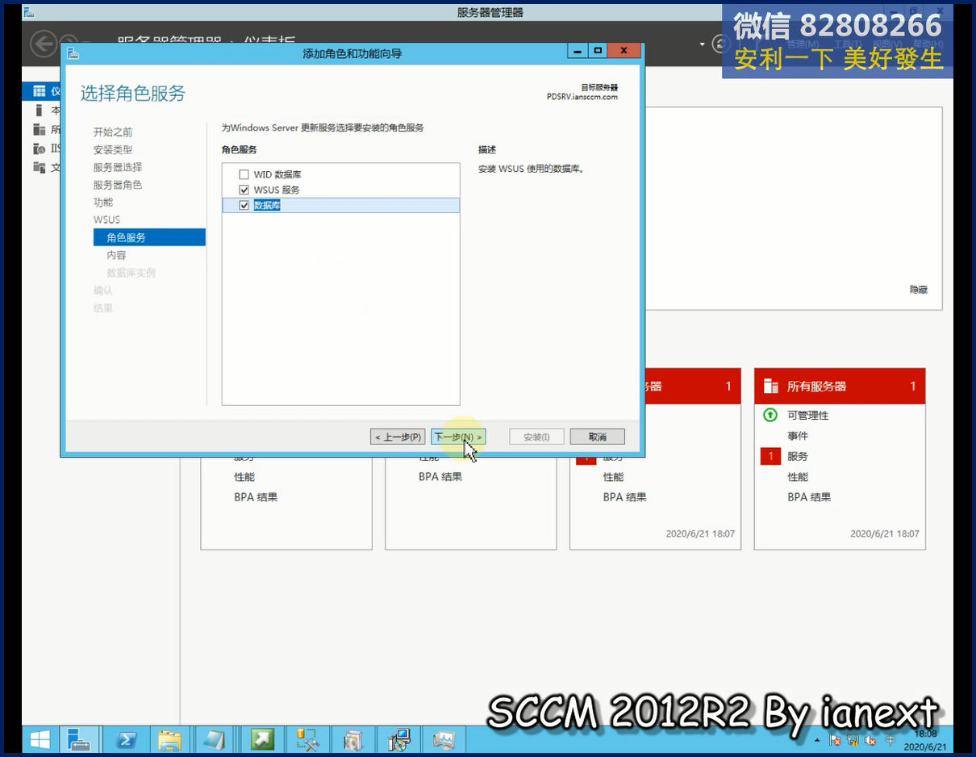Image resolution: width=976 pixels, height=757 pixels.
Task: Click Server Manager back arrow button
Action: 44,43
